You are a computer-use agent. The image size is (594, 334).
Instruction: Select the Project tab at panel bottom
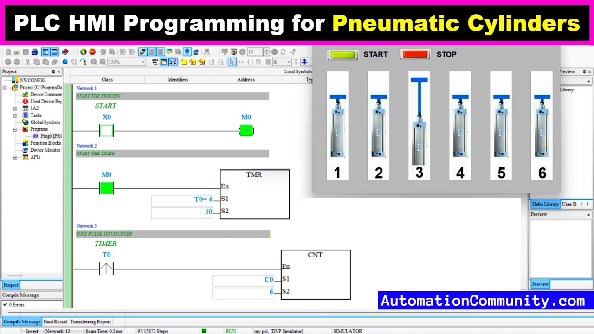click(x=11, y=285)
